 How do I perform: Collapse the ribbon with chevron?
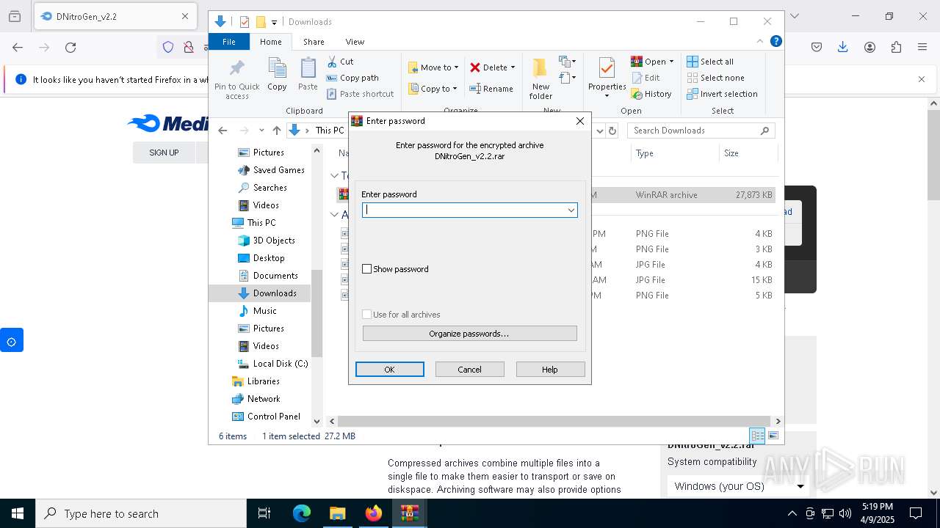(x=760, y=42)
